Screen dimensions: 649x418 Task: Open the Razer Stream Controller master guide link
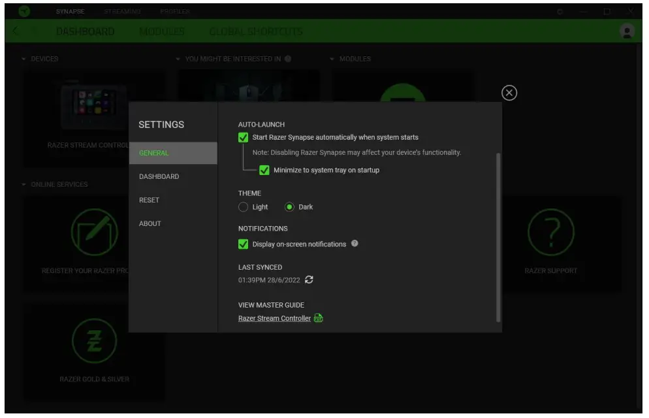pos(274,319)
